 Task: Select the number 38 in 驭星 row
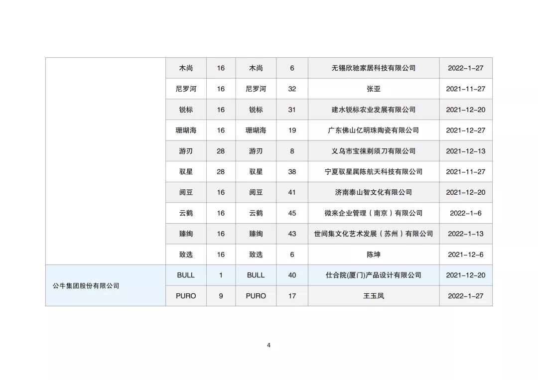click(292, 171)
